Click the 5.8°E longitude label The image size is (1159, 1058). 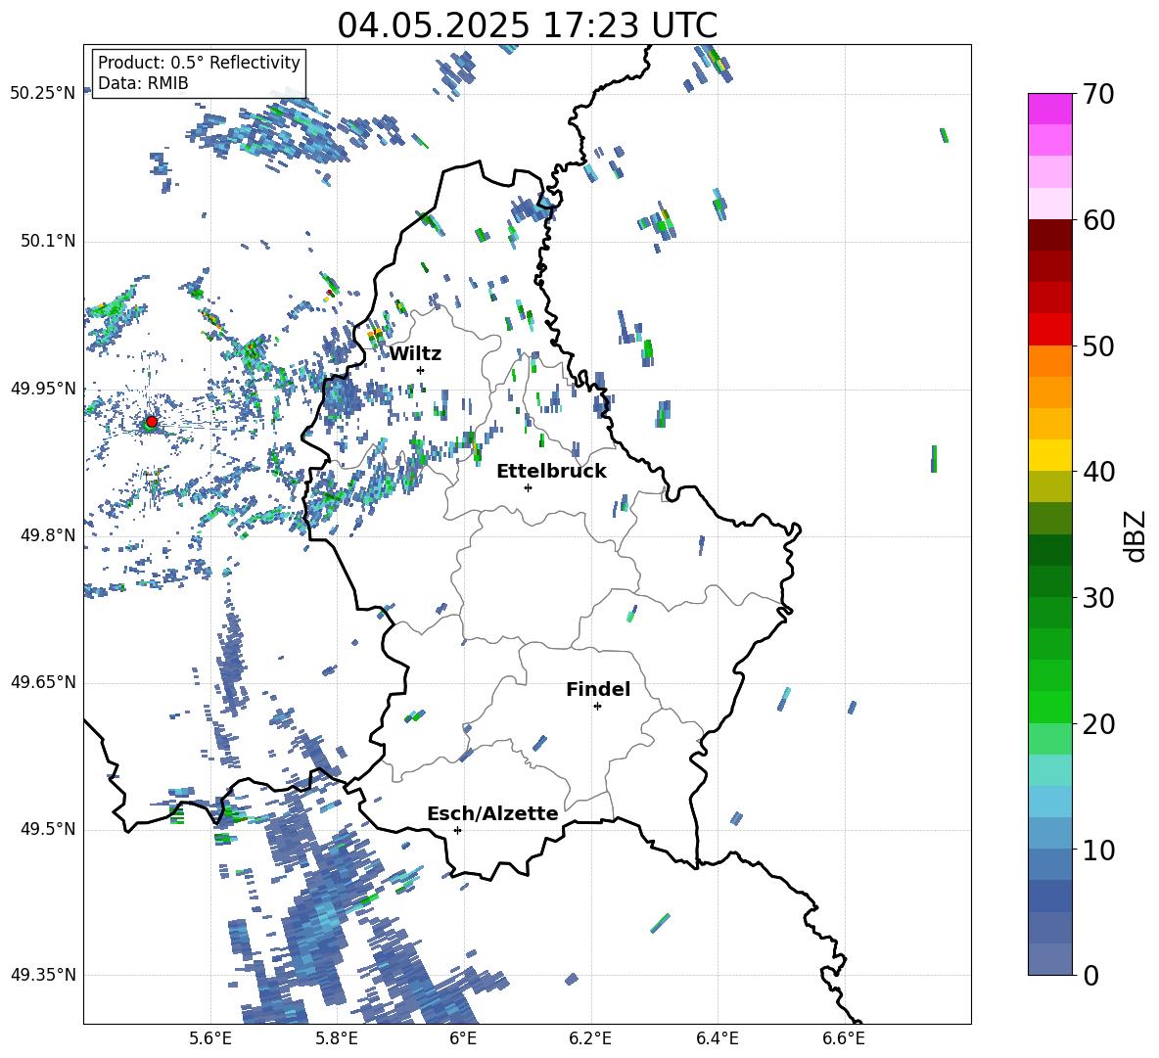coord(337,1039)
